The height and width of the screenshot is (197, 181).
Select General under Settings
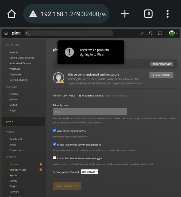[14, 164]
